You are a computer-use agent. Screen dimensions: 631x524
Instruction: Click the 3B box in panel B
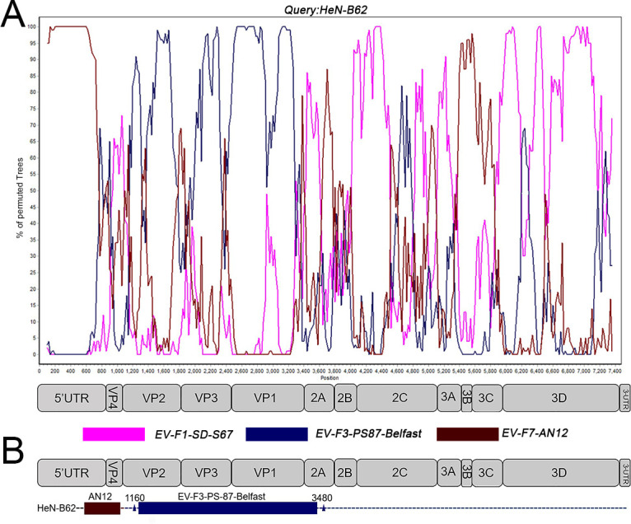point(466,472)
